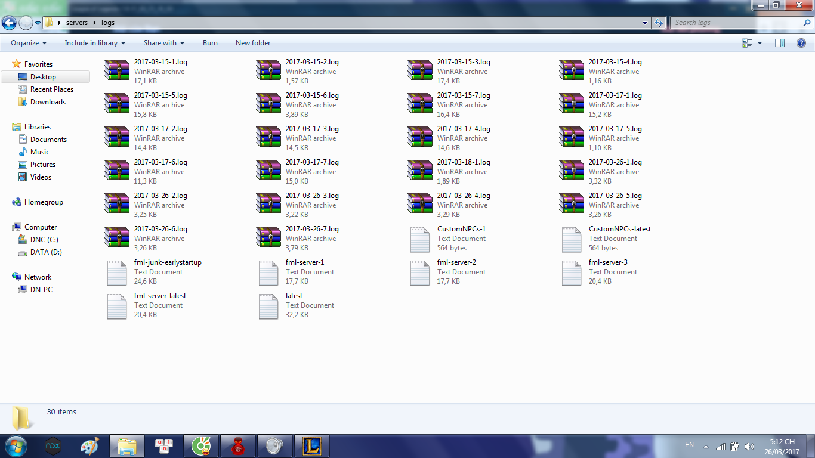The height and width of the screenshot is (458, 815).
Task: Click the network signal tray icon
Action: click(721, 447)
